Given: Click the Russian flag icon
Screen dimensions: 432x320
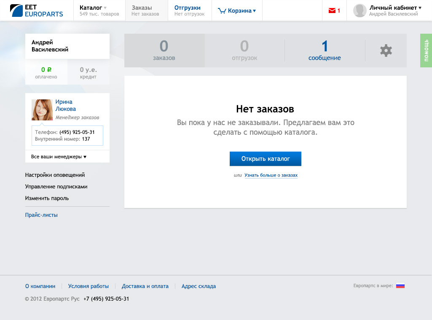Looking at the screenshot, I should [x=400, y=286].
